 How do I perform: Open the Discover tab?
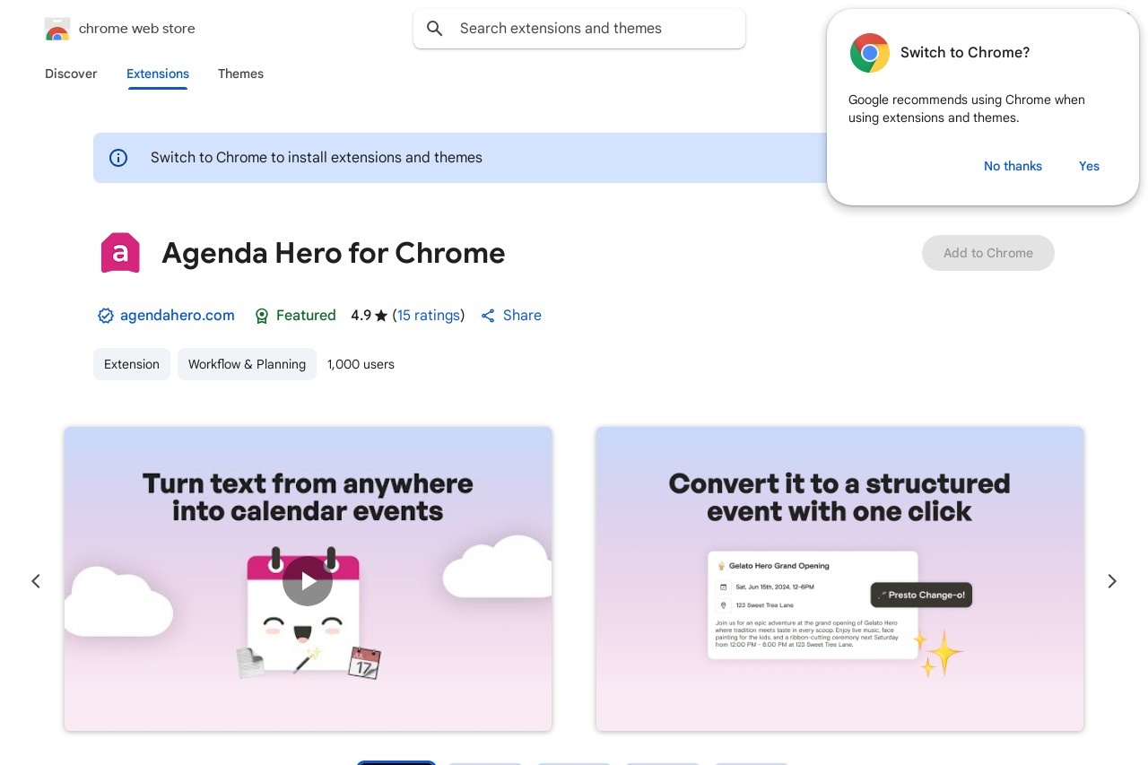(x=71, y=74)
